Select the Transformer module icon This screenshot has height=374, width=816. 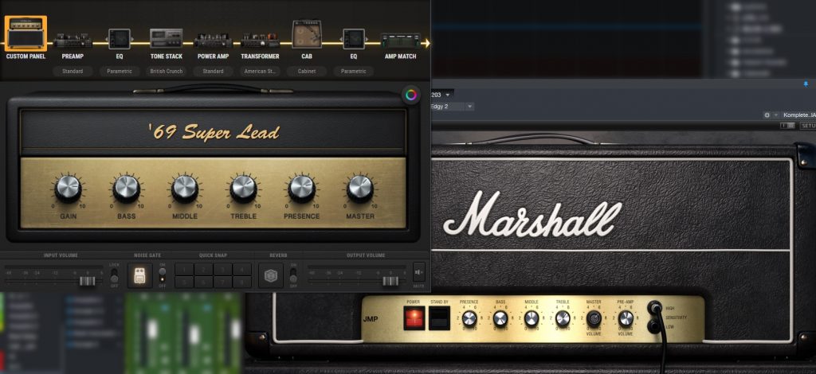(x=260, y=40)
